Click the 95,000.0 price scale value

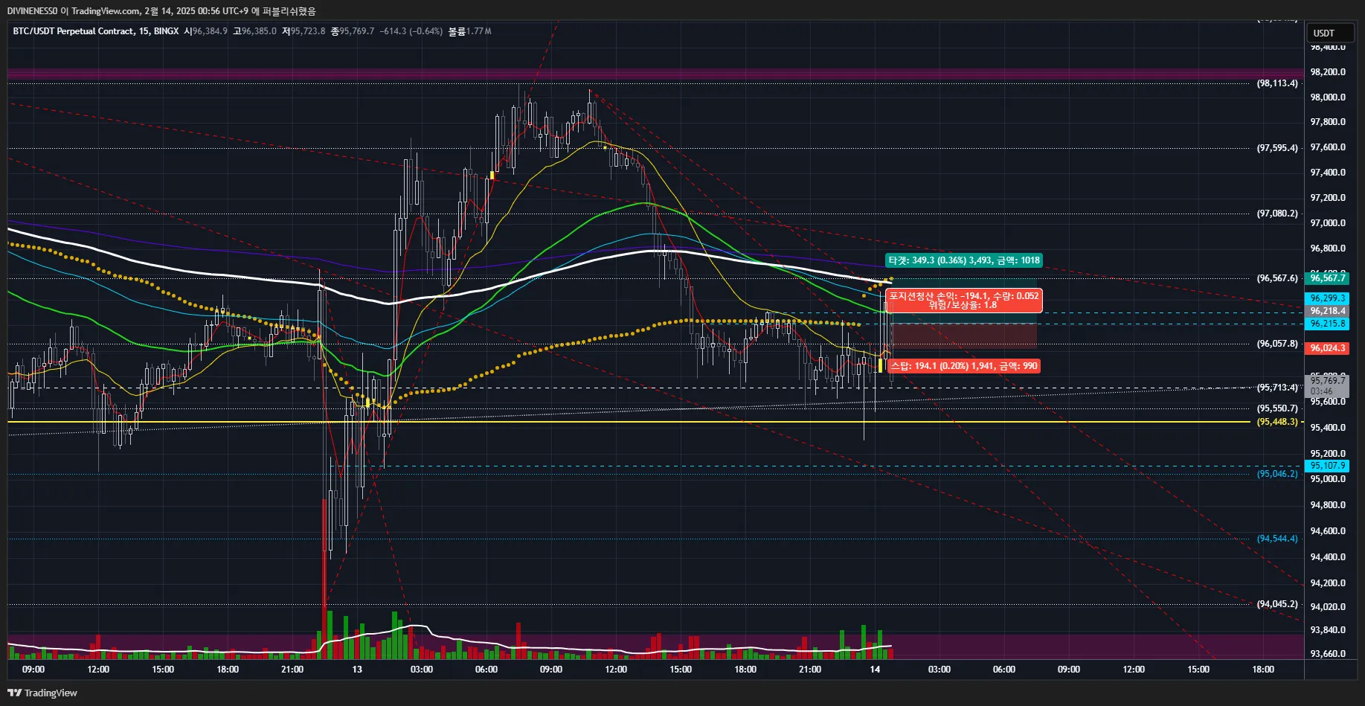click(x=1328, y=479)
